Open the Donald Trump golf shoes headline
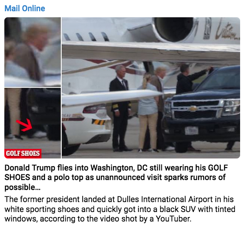The height and width of the screenshot is (228, 244). (116, 177)
